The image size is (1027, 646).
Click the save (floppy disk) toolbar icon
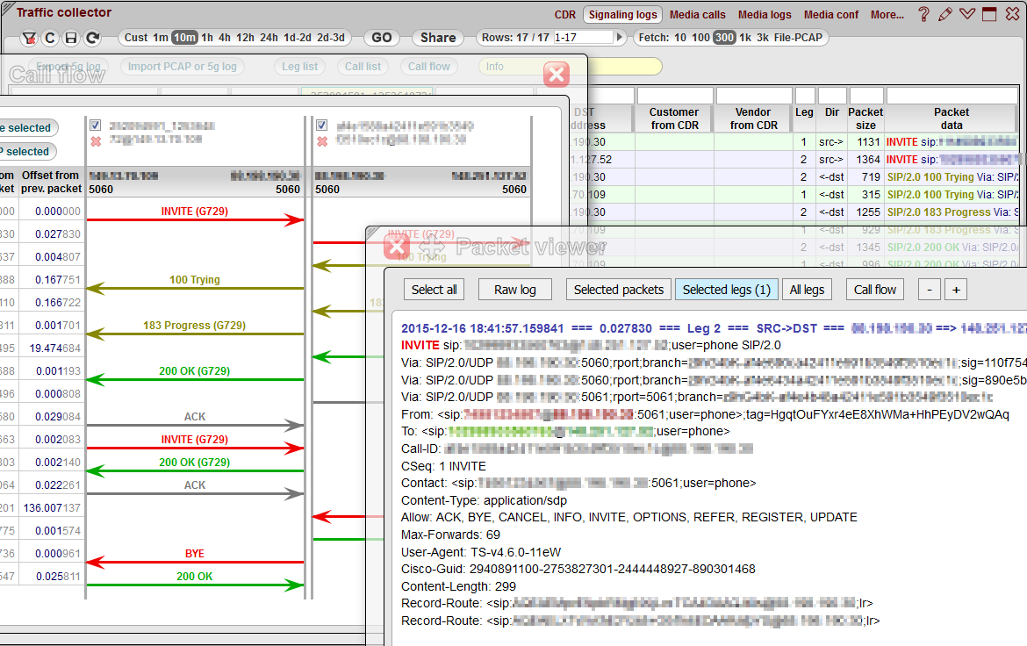[70, 39]
